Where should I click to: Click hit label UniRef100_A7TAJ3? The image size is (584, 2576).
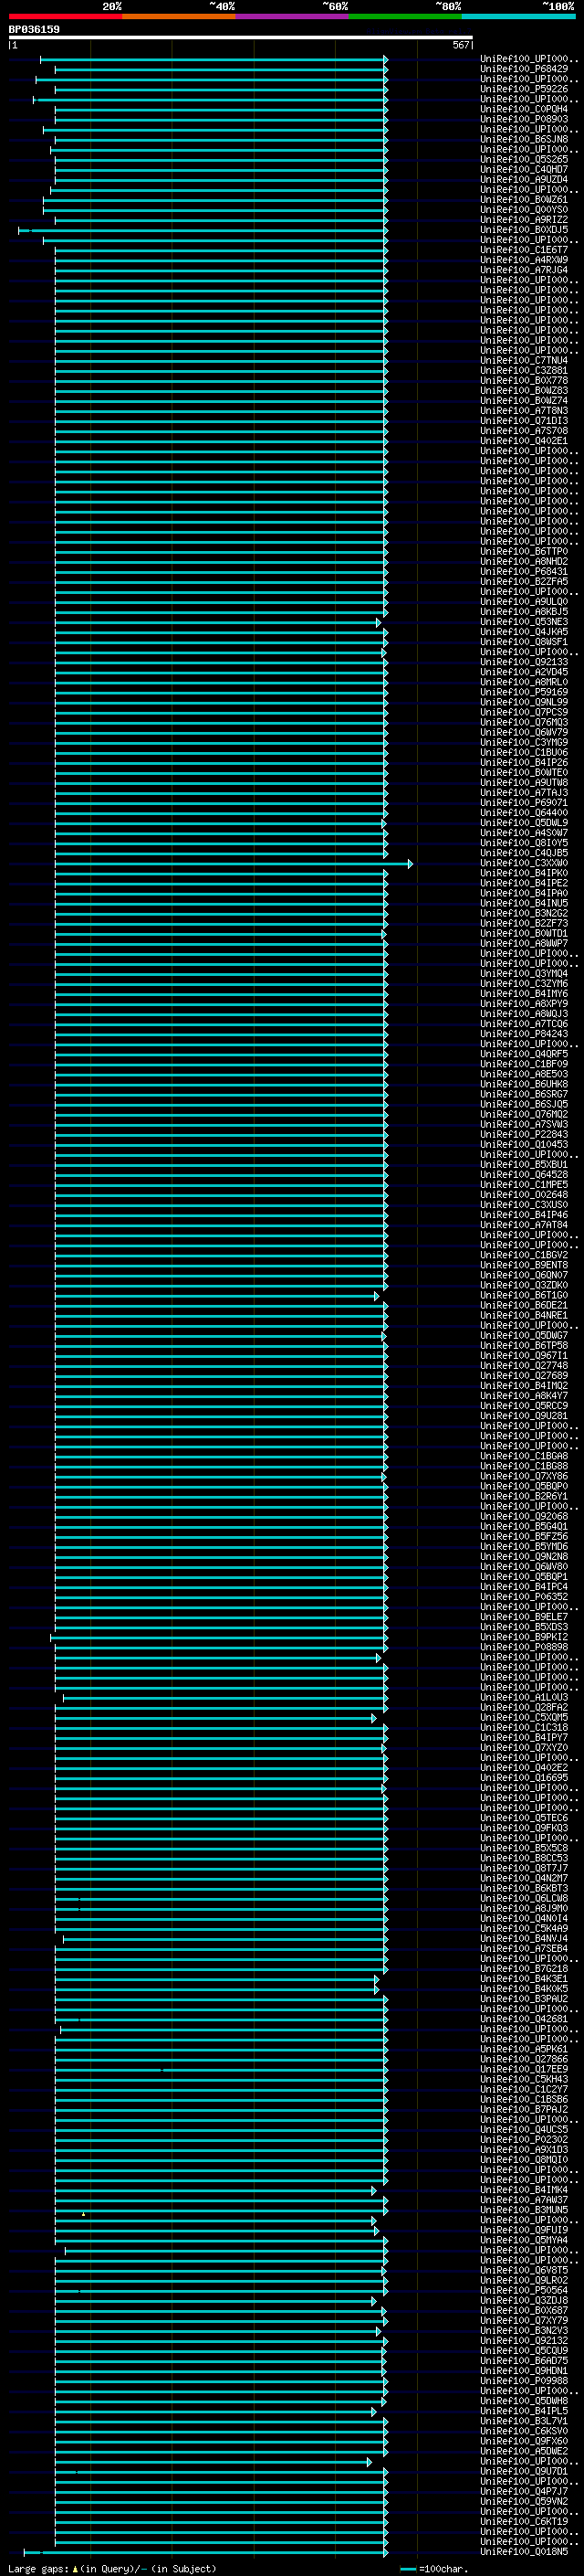[x=524, y=792]
